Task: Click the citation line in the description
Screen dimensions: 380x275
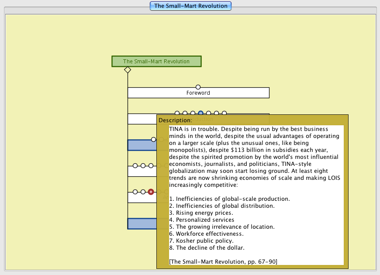Action: pyautogui.click(x=223, y=261)
